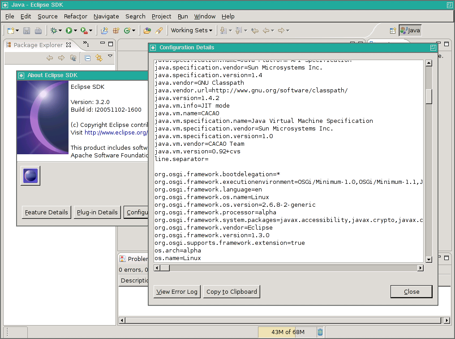Click Package Explorer Back arrow

pyautogui.click(x=50, y=58)
